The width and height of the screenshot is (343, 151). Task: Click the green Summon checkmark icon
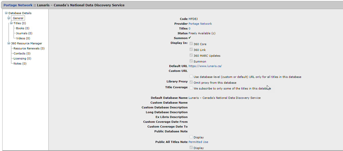click(190, 38)
